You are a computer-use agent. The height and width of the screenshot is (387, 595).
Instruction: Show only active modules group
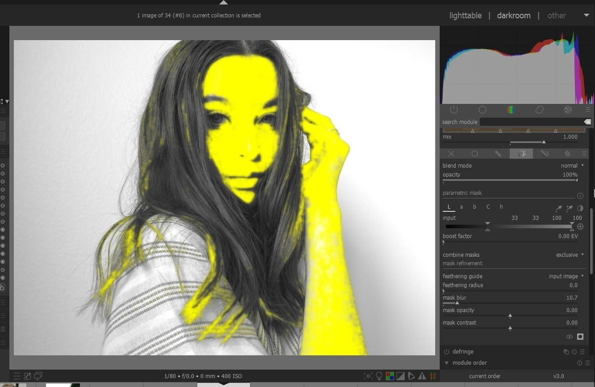point(454,110)
